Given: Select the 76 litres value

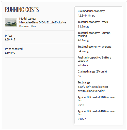Looking at the screenshot, I should click(83, 65).
